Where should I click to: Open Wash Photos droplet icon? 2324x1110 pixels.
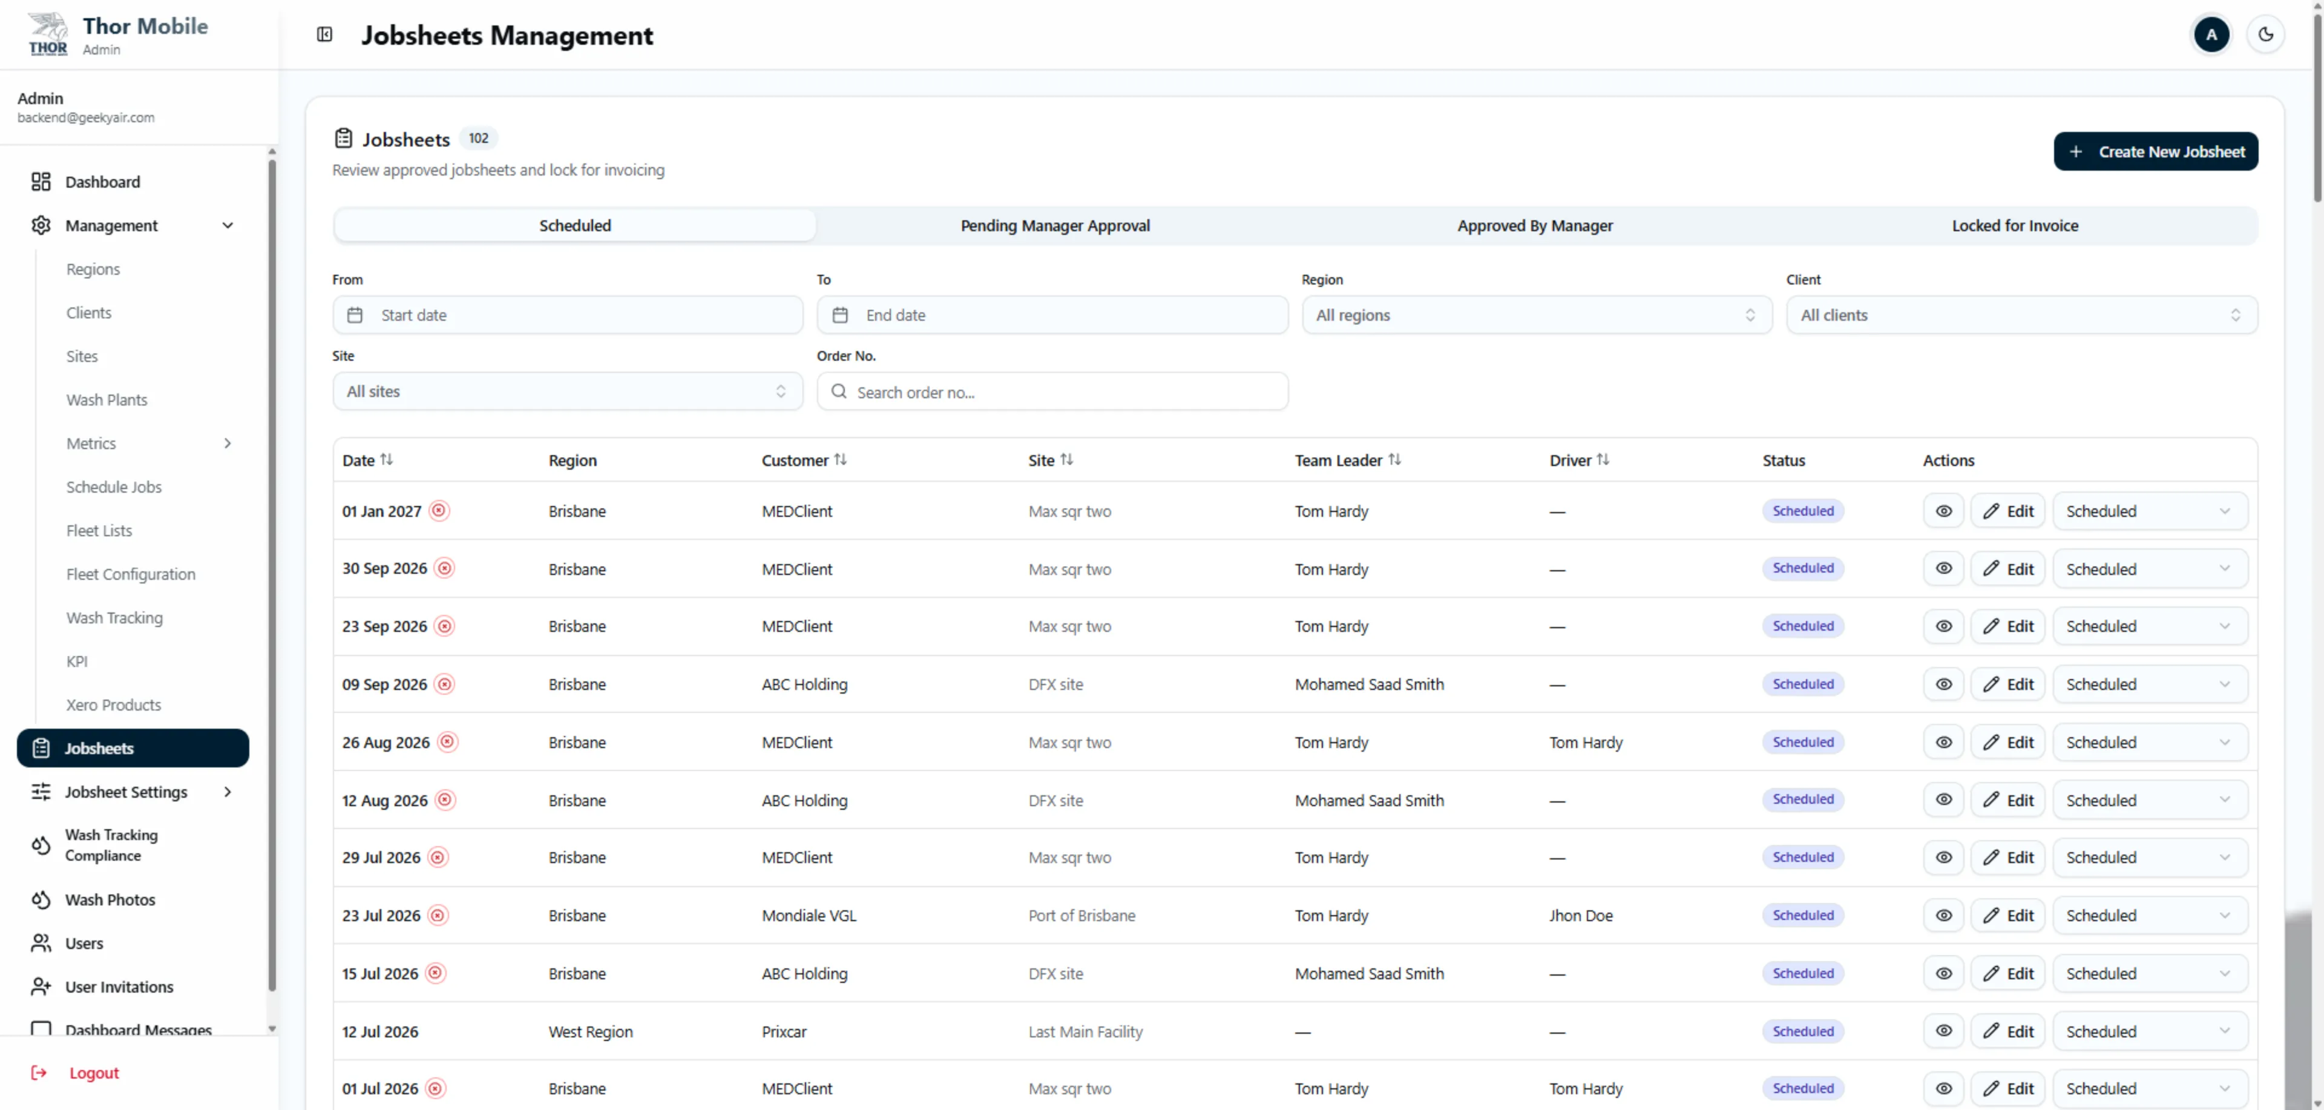(41, 900)
